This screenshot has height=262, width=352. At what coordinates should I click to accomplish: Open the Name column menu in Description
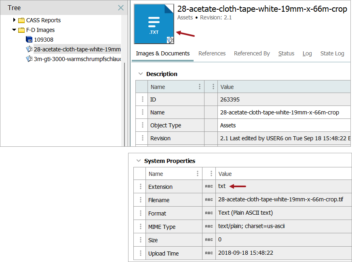click(199, 87)
